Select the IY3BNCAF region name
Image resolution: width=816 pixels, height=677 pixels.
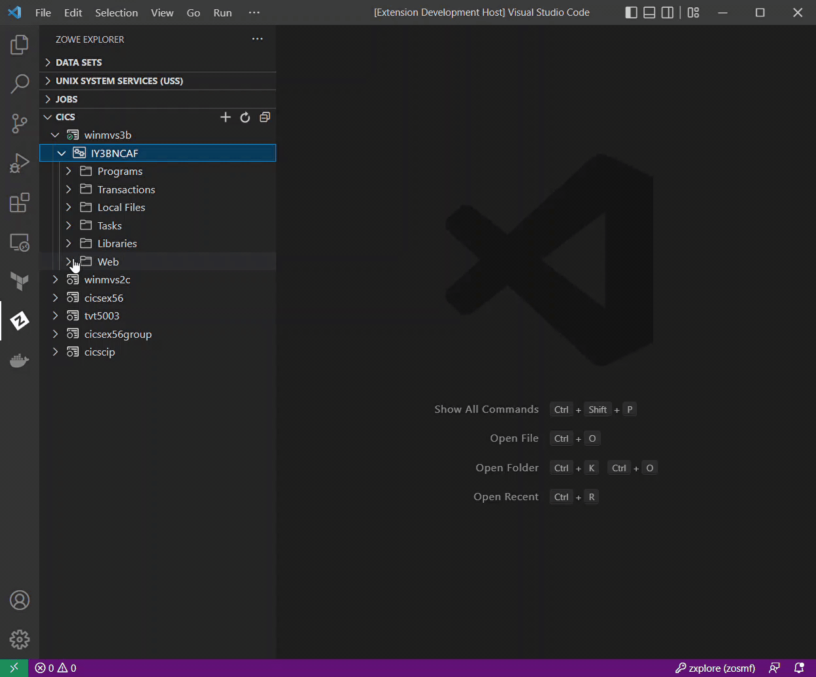pos(114,153)
